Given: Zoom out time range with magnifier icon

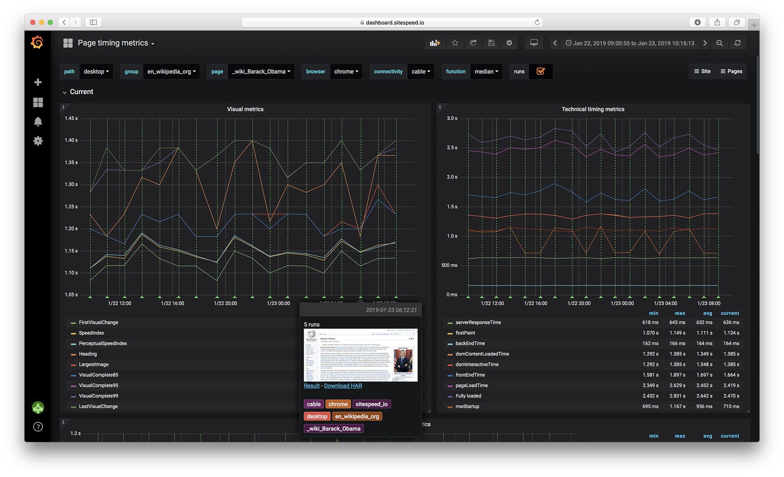Looking at the screenshot, I should click(719, 43).
